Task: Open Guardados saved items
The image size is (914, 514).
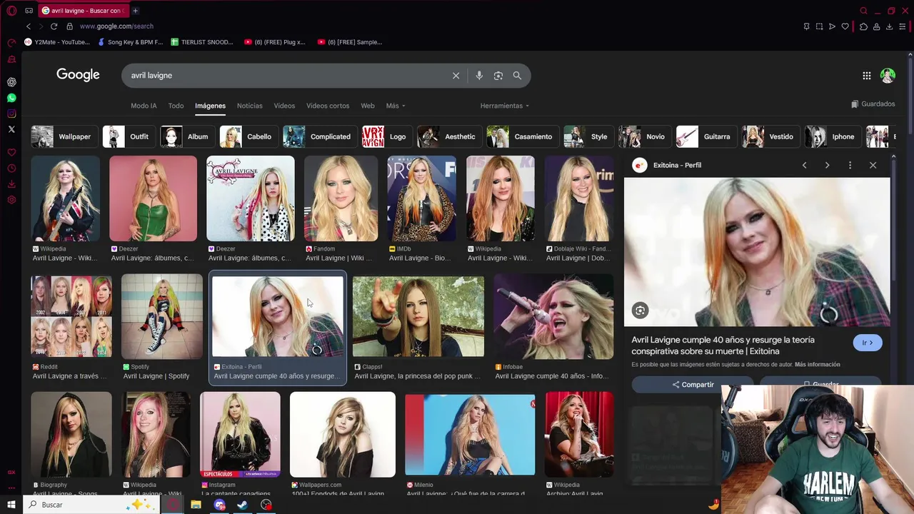Action: pyautogui.click(x=873, y=104)
